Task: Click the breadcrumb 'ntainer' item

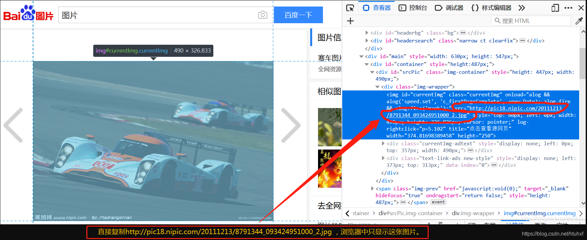Action: coord(361,213)
